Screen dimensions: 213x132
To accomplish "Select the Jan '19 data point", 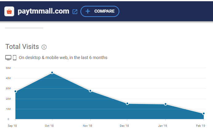I will click(x=166, y=104).
